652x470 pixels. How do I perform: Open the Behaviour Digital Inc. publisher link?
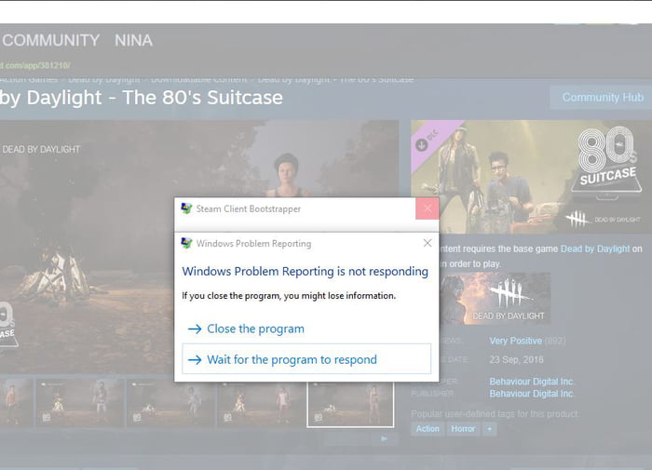[x=531, y=394]
